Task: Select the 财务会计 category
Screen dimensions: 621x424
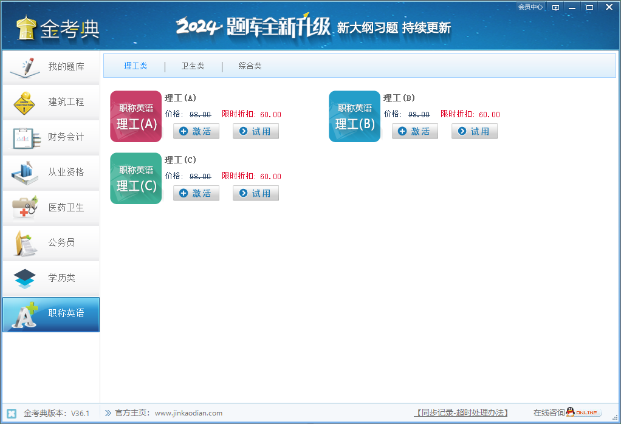Action: coord(51,138)
